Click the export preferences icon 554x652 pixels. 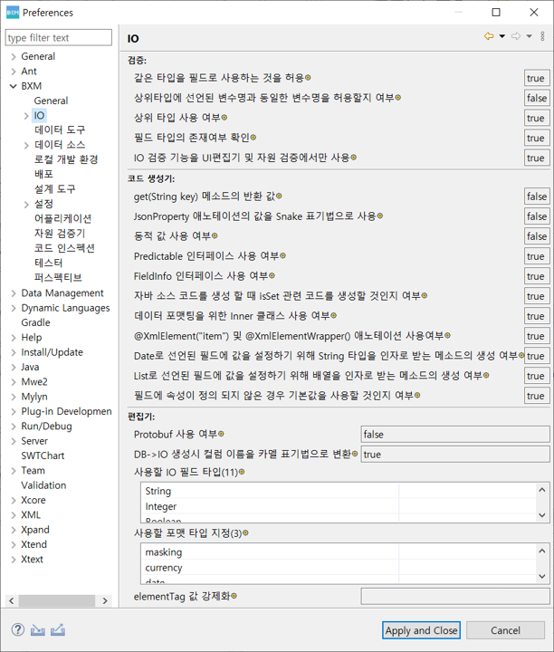point(58,630)
